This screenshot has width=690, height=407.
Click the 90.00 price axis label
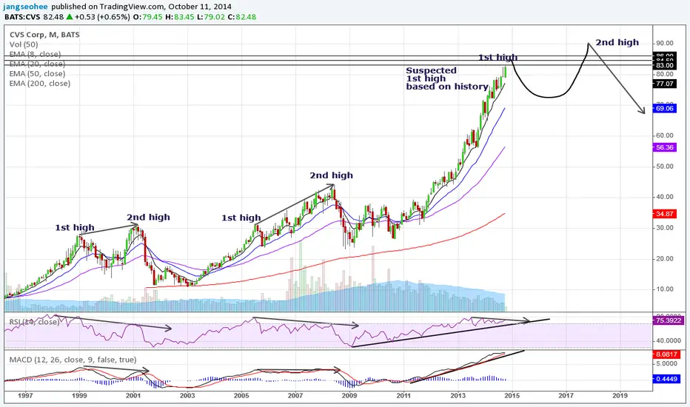pyautogui.click(x=665, y=43)
